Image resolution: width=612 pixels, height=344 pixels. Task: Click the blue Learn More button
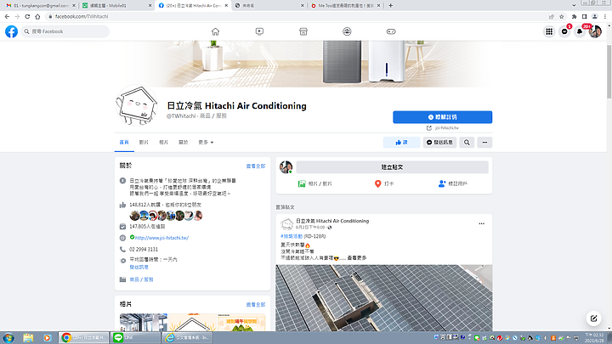tap(442, 117)
